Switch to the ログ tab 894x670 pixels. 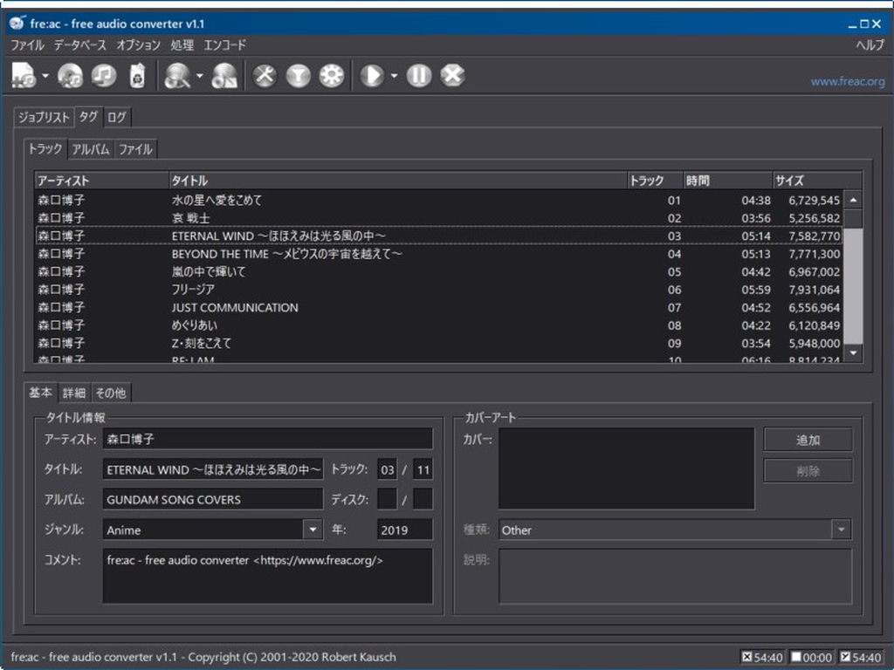click(x=117, y=118)
